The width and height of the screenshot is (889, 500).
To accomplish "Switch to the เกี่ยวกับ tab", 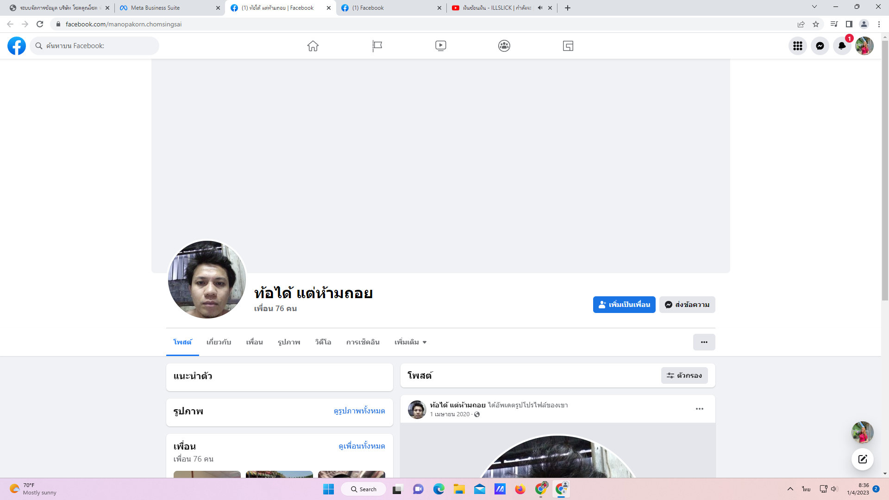I will pyautogui.click(x=219, y=342).
